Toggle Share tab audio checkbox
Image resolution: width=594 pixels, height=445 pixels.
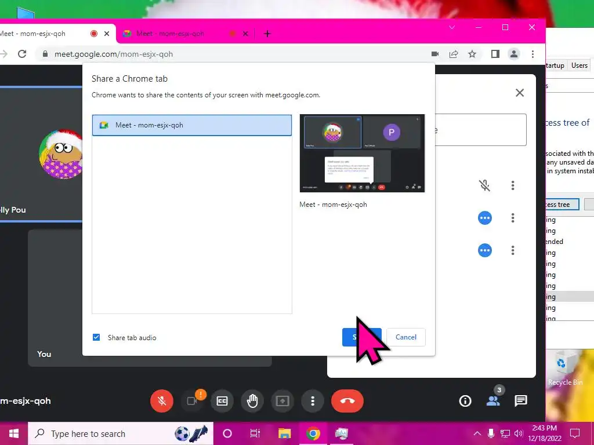[x=96, y=337]
